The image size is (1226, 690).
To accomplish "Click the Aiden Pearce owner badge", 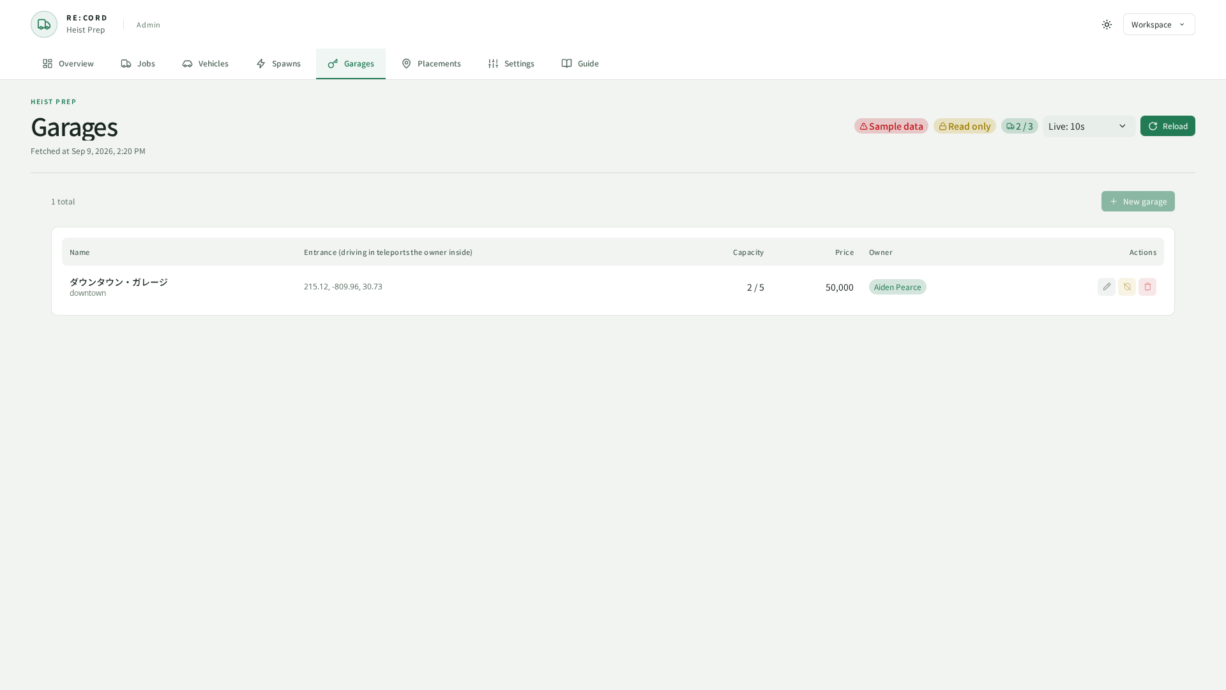I will pyautogui.click(x=897, y=287).
